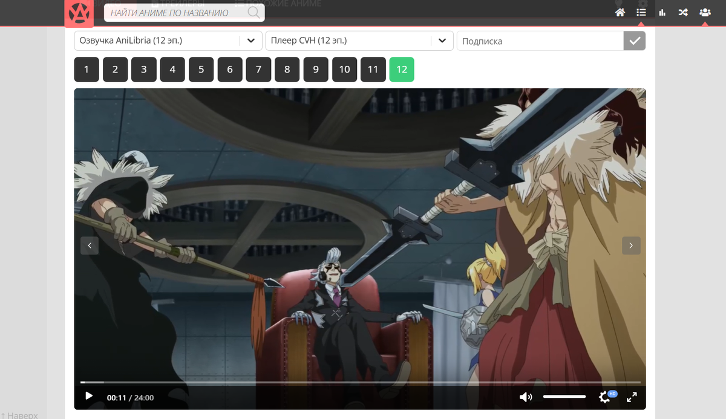726x419 pixels.
Task: Click the Подписка input field
Action: pyautogui.click(x=540, y=41)
